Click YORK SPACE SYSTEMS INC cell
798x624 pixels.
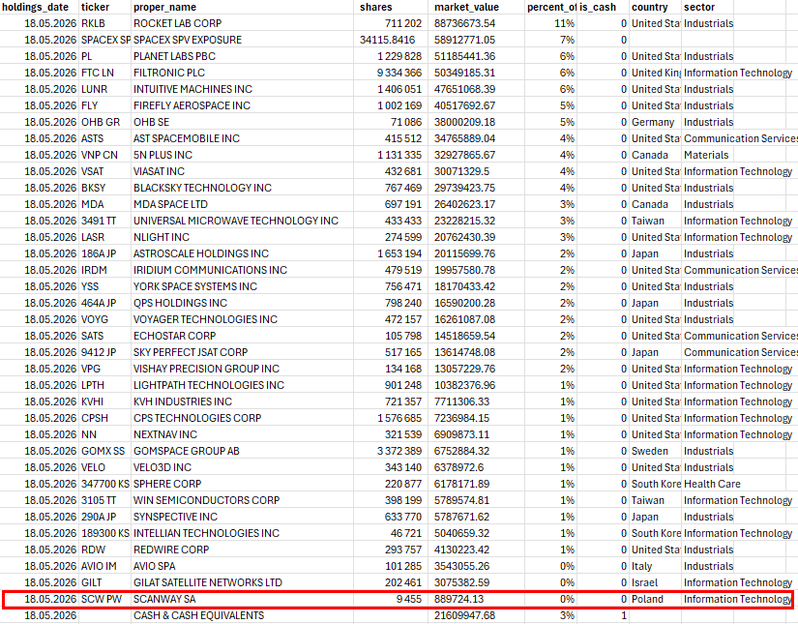(242, 286)
